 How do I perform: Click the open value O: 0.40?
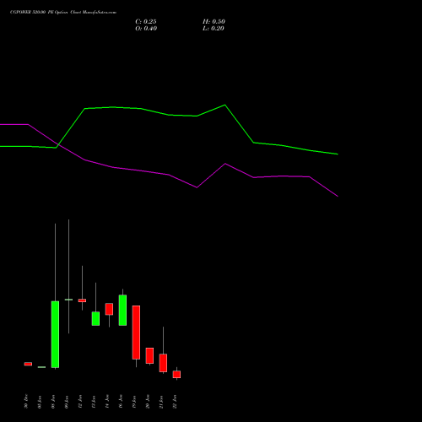tap(146, 29)
